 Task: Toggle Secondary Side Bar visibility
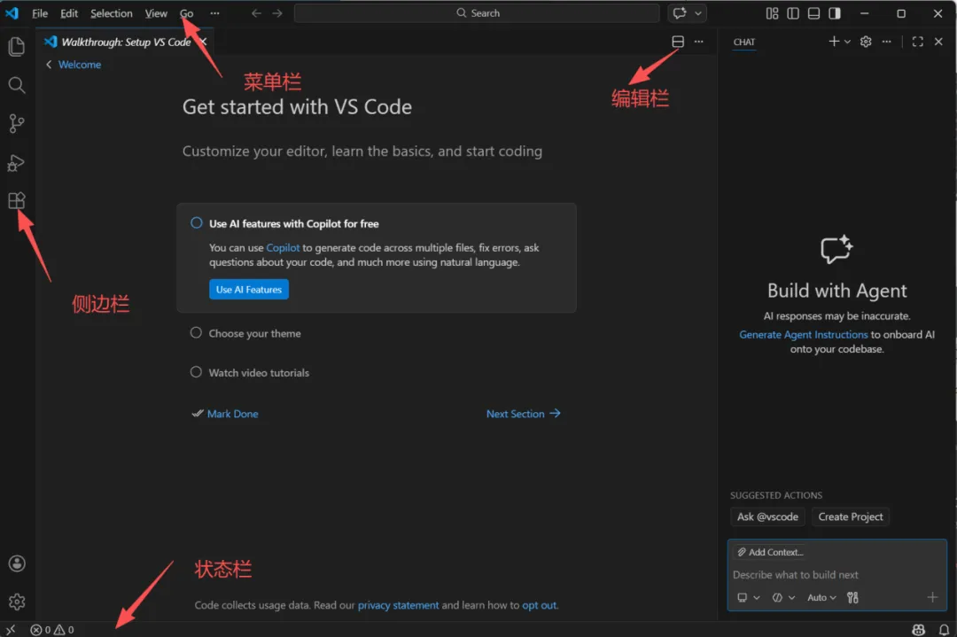click(x=835, y=12)
